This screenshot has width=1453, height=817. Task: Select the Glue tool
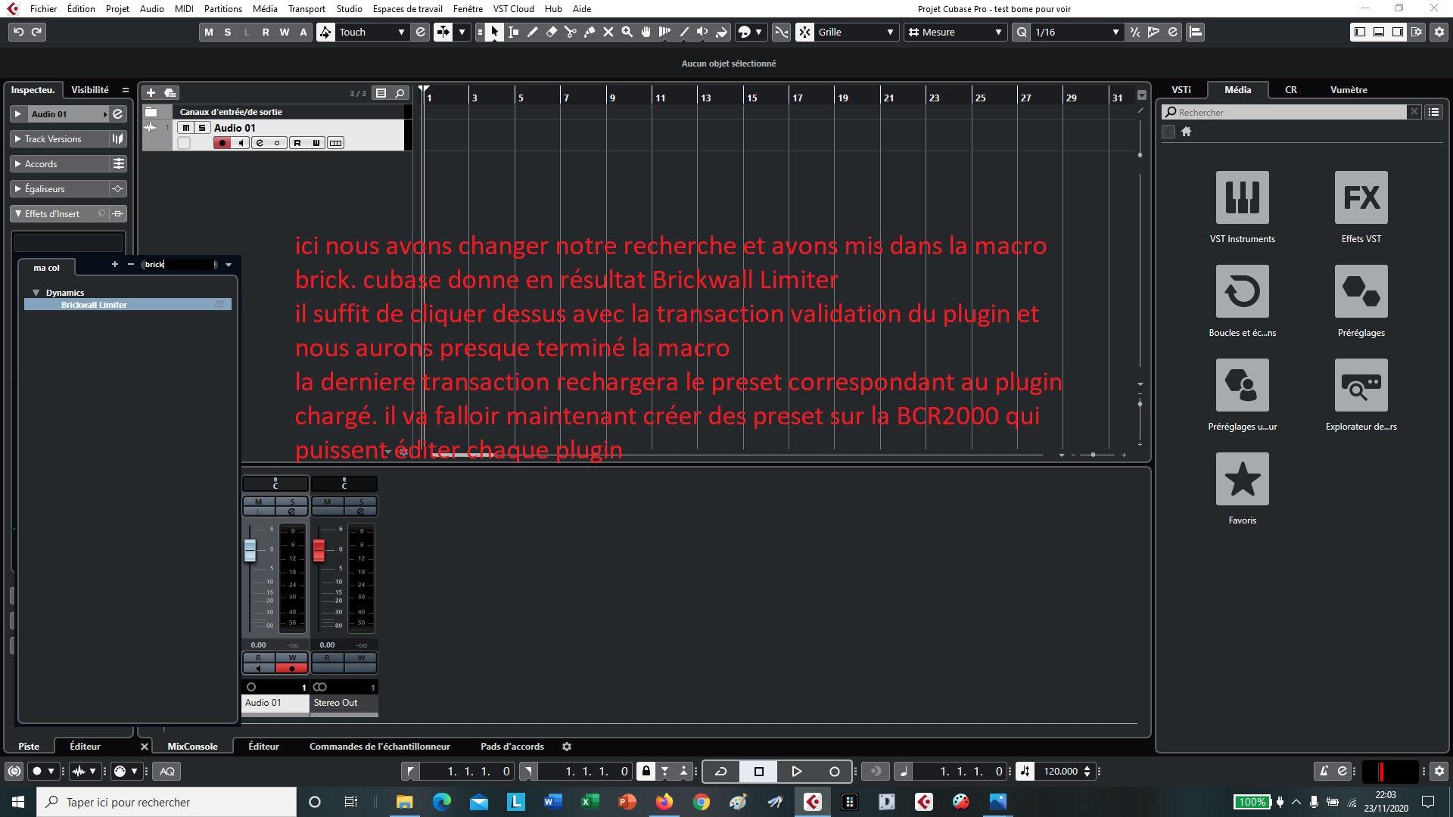coord(590,32)
